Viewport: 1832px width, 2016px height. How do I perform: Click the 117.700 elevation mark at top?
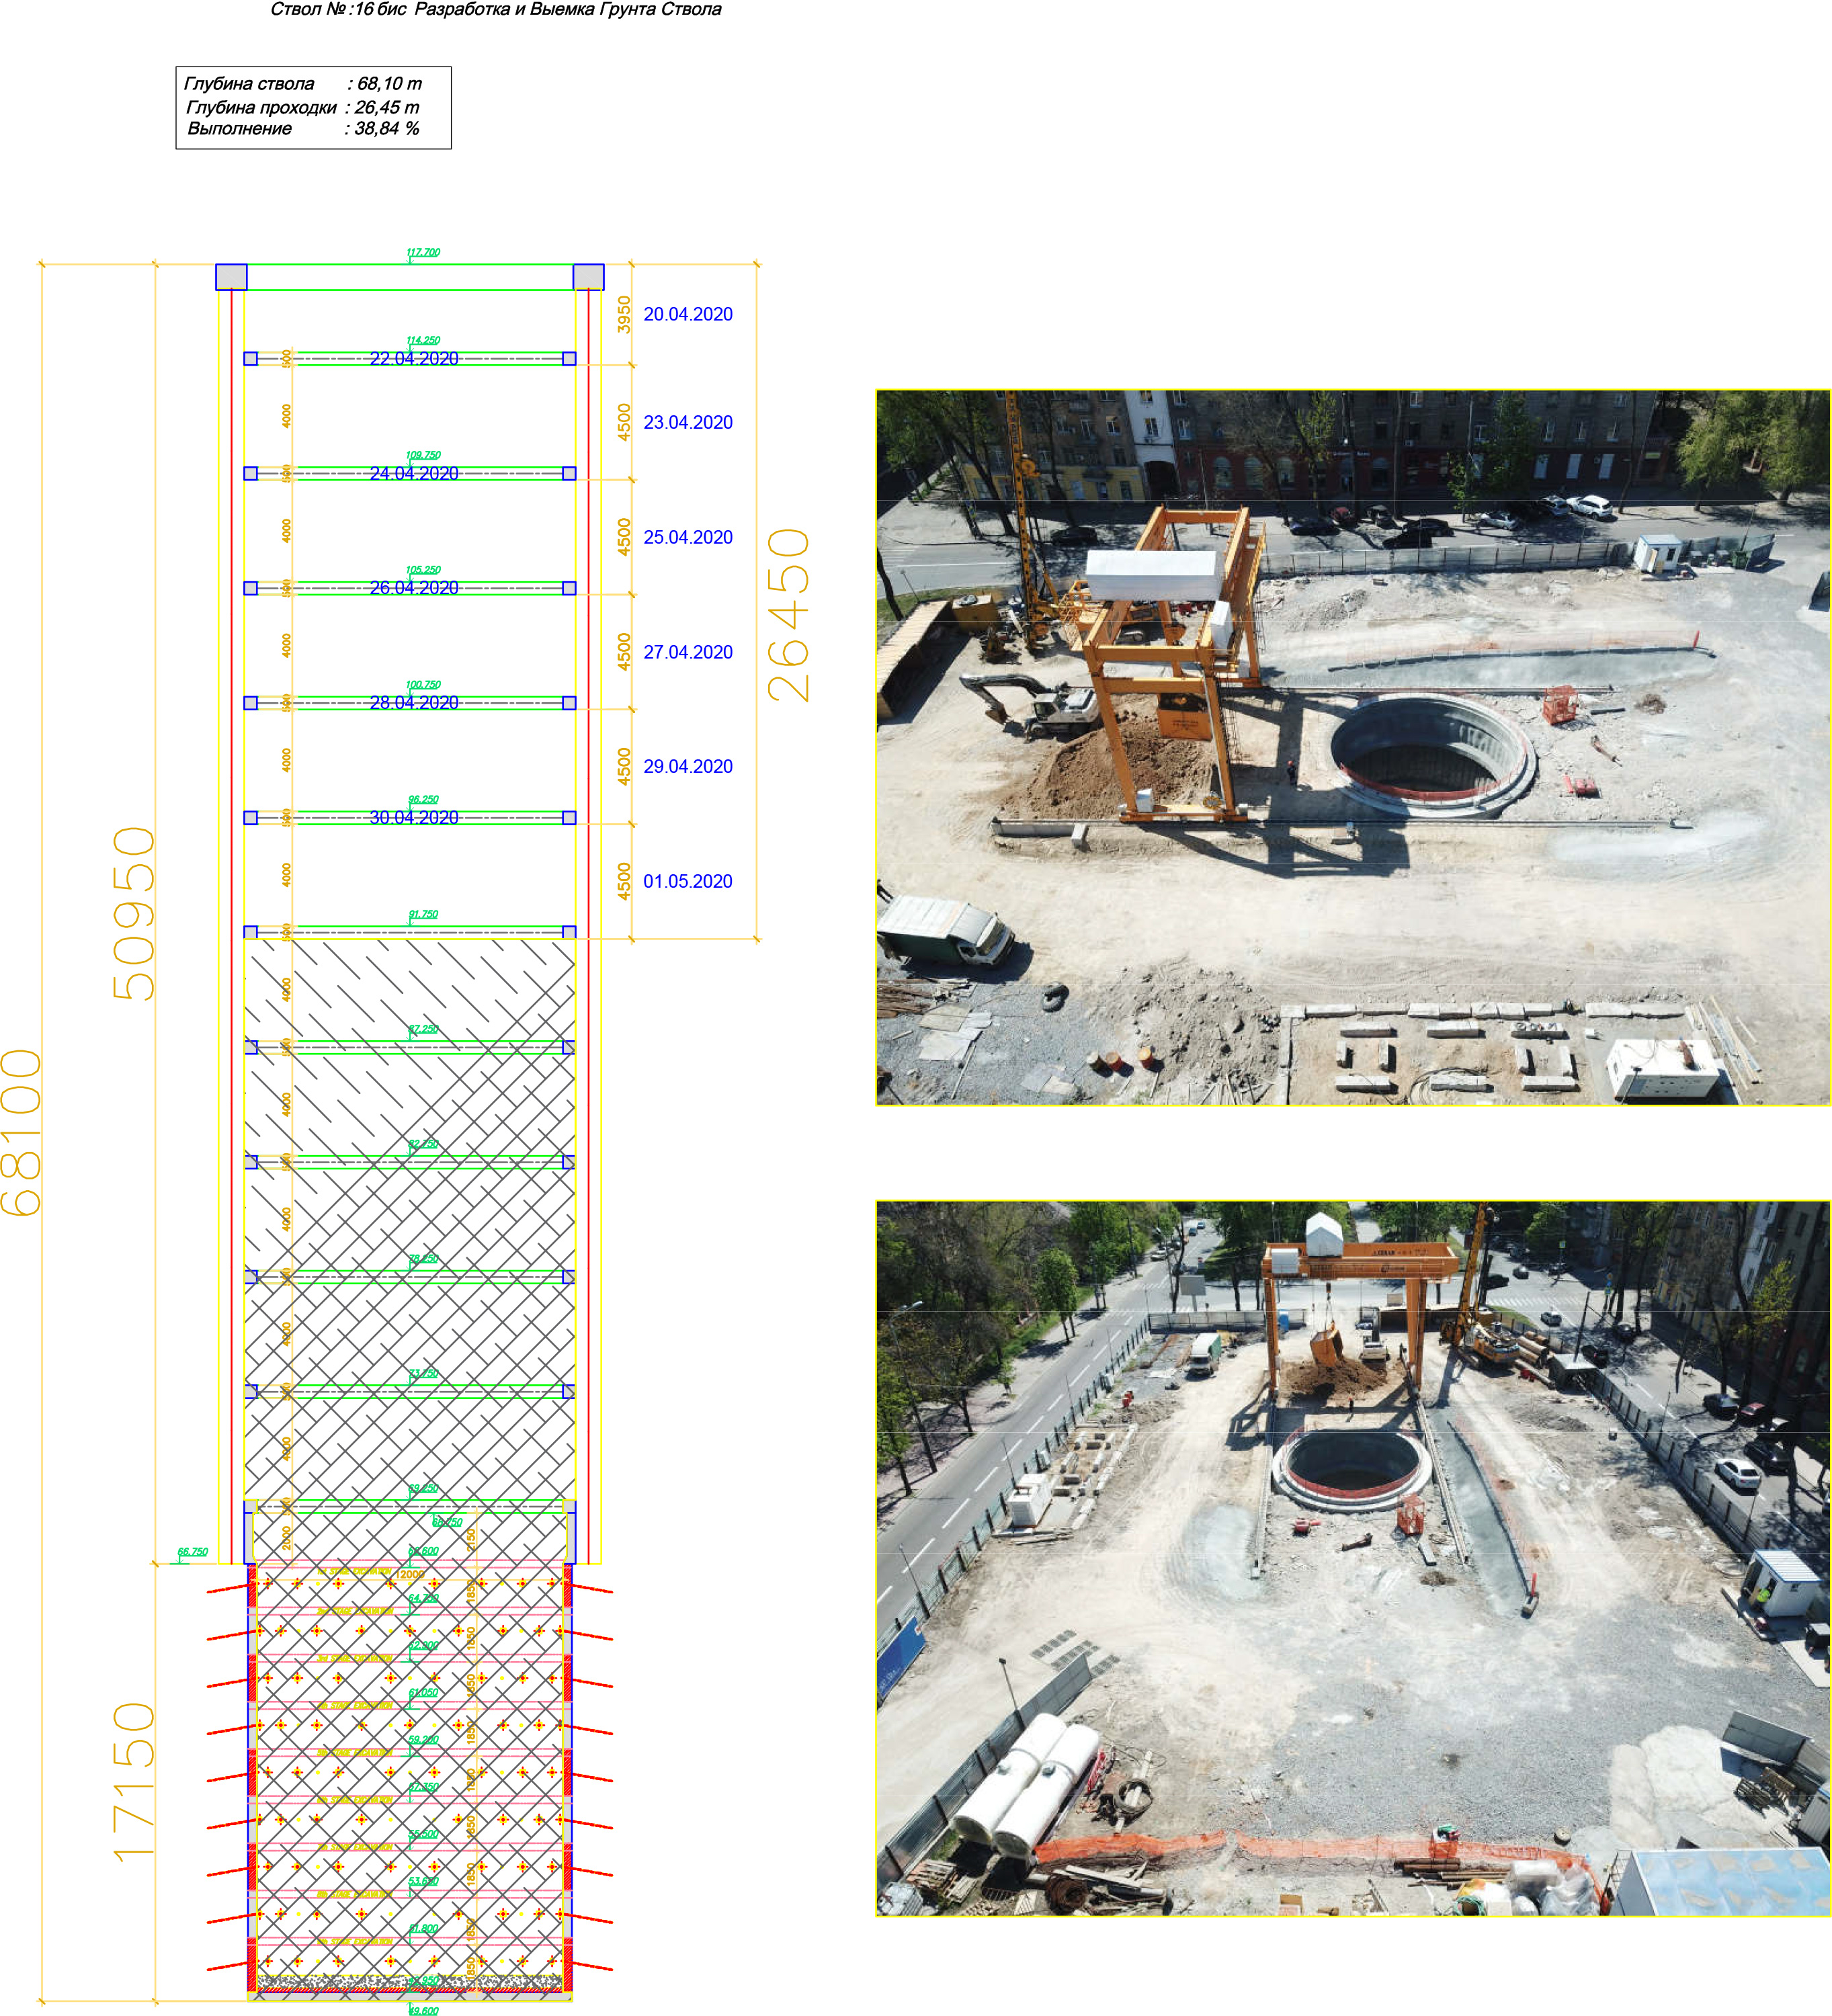point(423,252)
